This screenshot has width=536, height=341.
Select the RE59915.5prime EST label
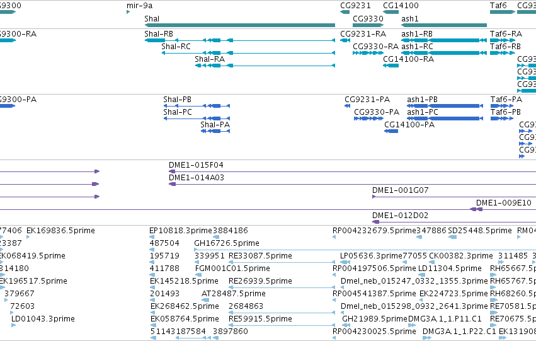[x=260, y=319]
